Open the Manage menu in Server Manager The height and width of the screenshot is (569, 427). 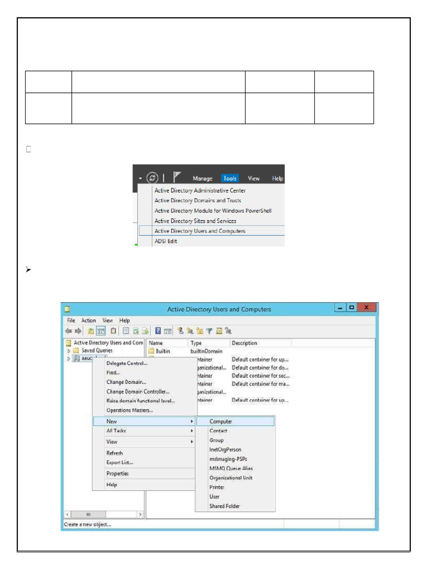[x=202, y=178]
